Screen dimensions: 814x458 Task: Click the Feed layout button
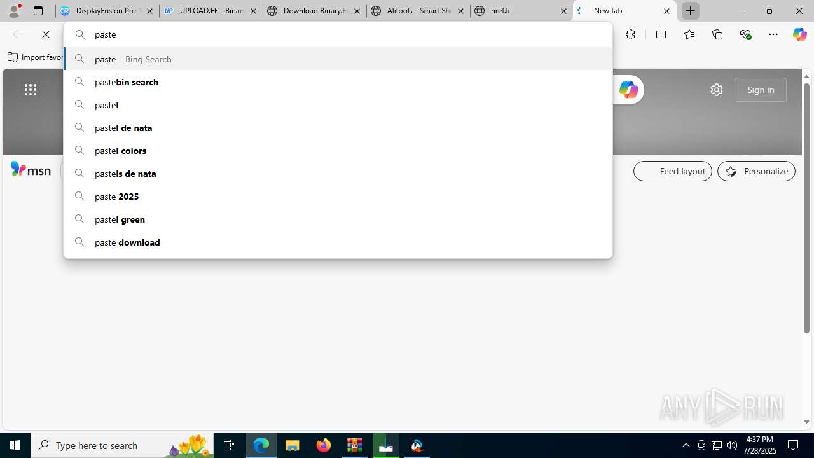pyautogui.click(x=673, y=171)
